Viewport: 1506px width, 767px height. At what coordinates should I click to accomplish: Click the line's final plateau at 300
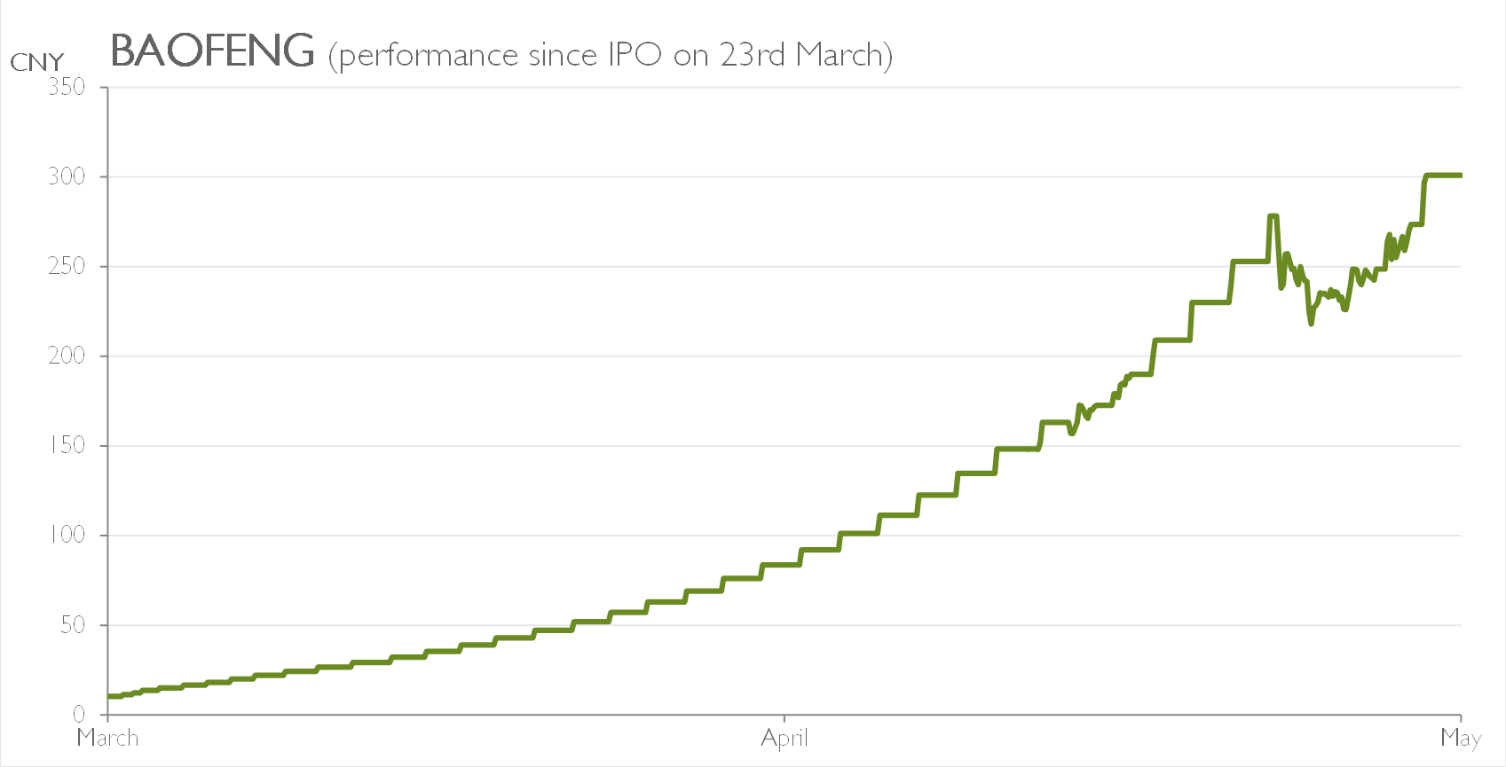pos(1443,176)
